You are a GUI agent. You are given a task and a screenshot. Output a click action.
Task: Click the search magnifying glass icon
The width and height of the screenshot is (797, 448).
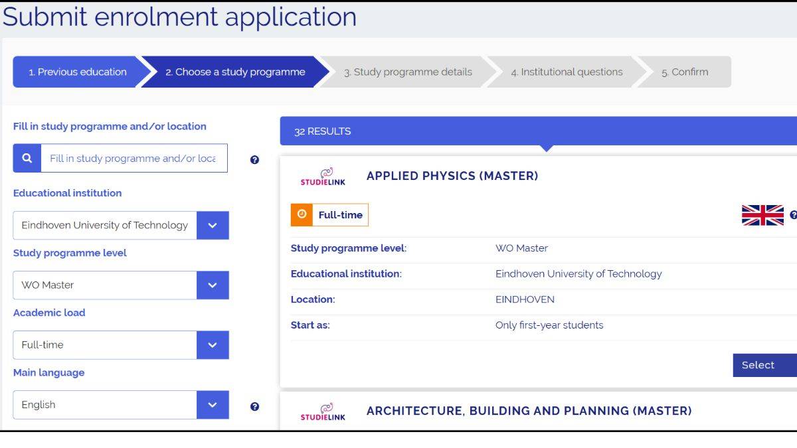coord(27,158)
